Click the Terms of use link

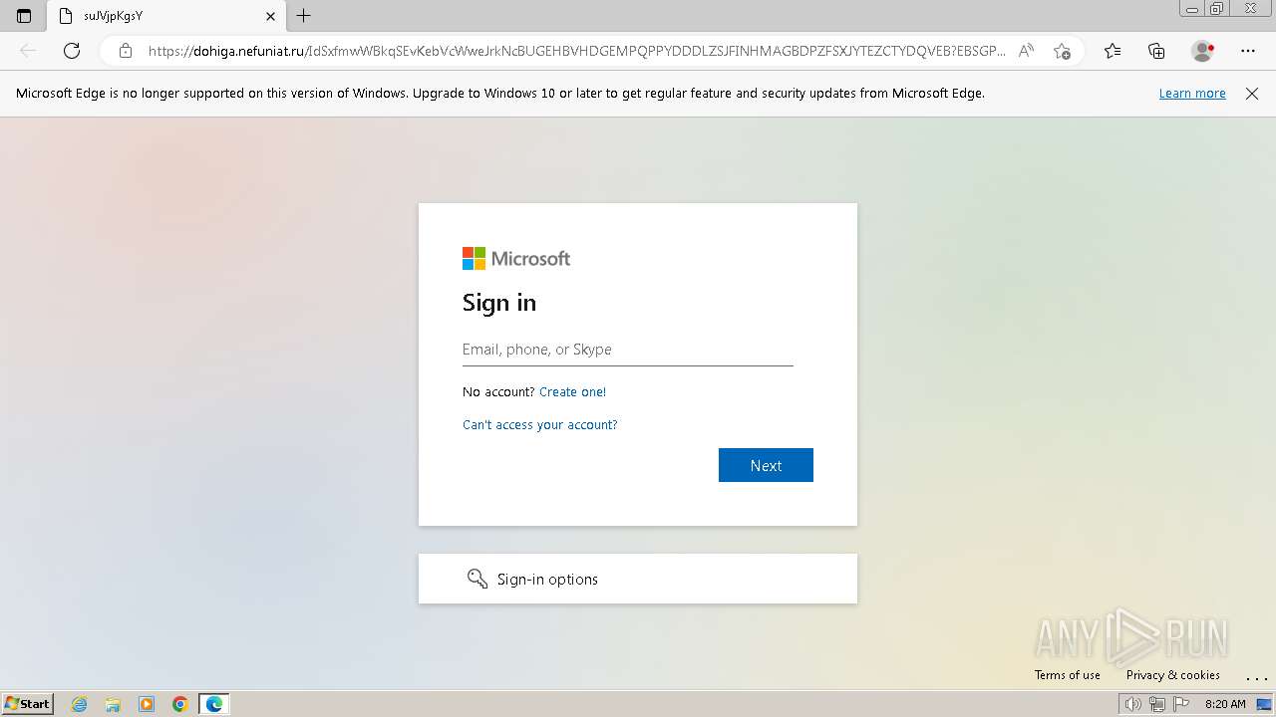coord(1068,675)
